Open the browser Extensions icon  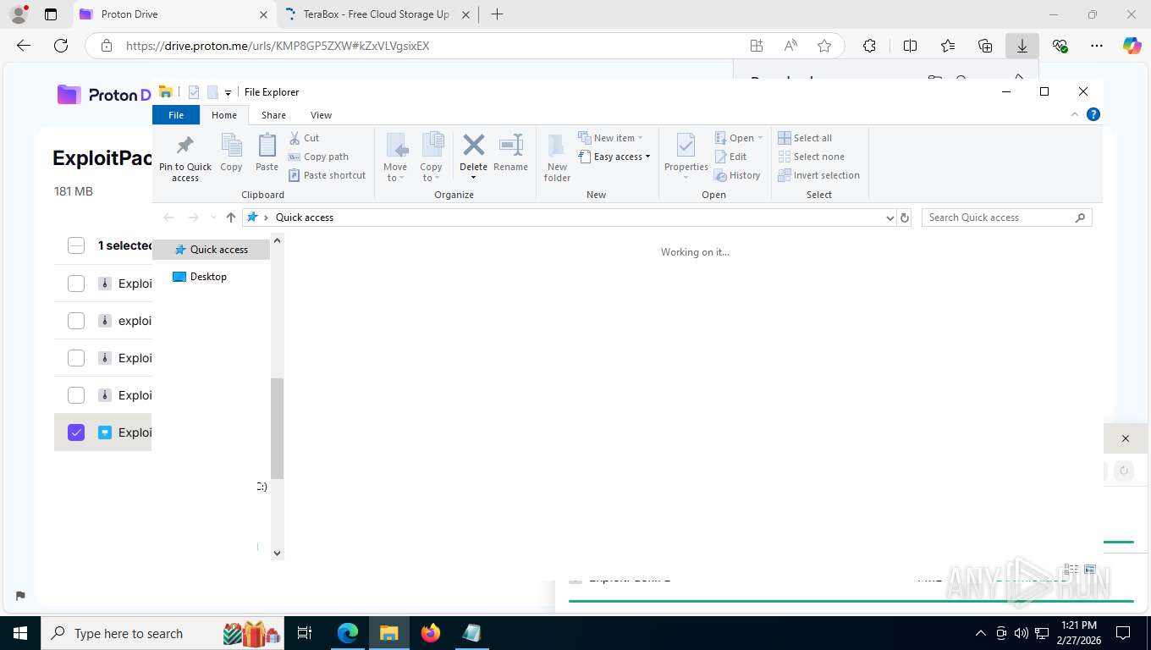(x=869, y=46)
